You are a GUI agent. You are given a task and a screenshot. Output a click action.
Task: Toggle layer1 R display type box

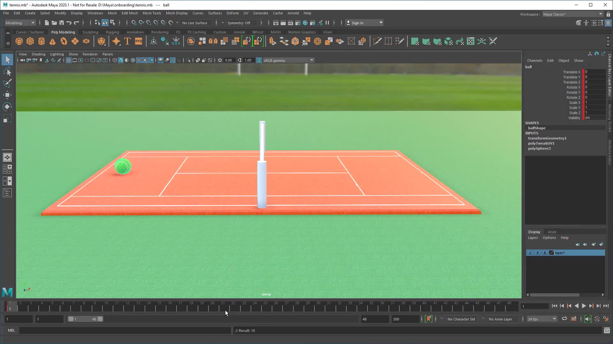(x=545, y=253)
